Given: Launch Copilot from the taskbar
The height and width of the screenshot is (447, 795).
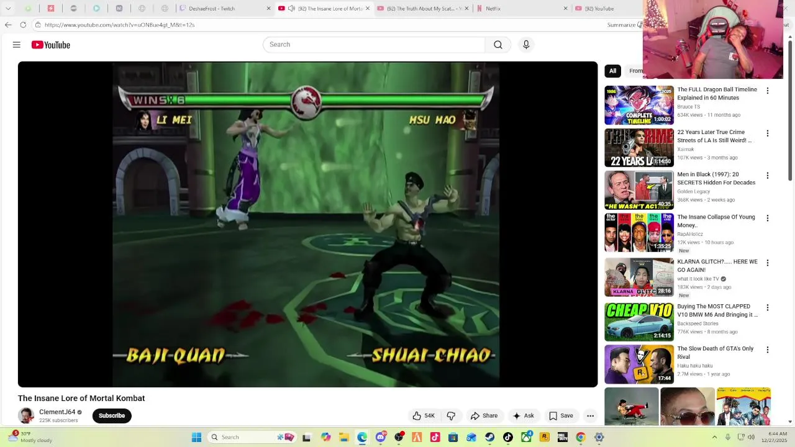Looking at the screenshot, I should (325, 437).
